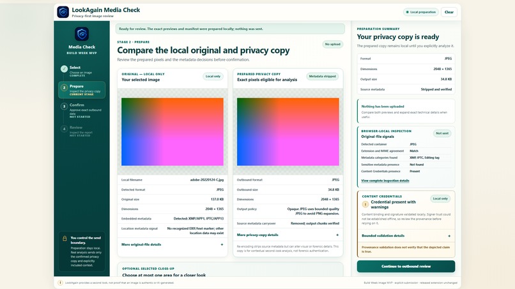Click the Removed; output chunks verified value
Viewport: 515px width, 289px height.
point(314,223)
